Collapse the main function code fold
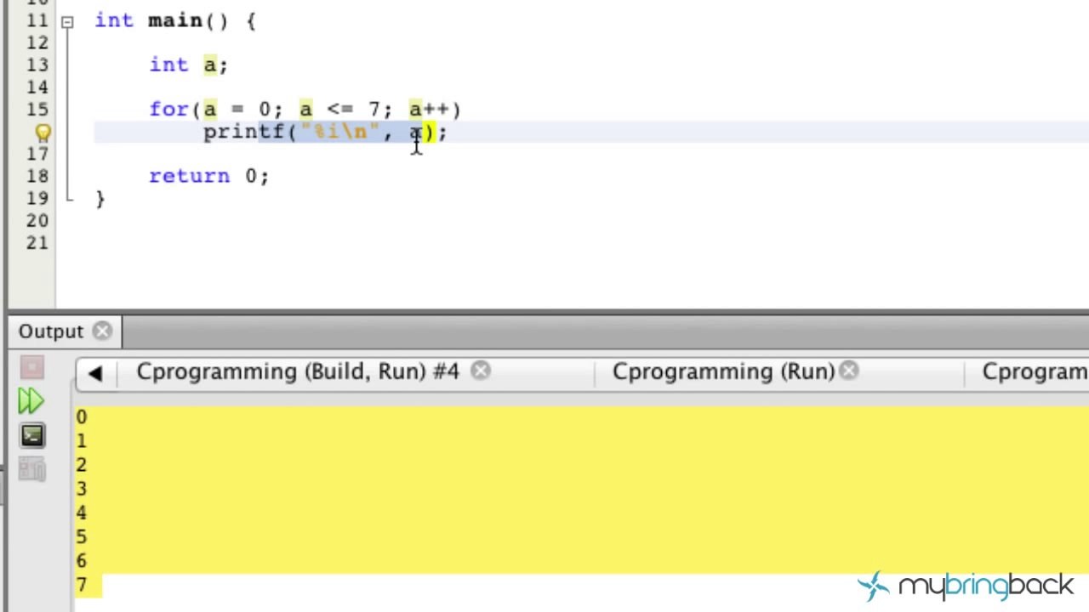The height and width of the screenshot is (612, 1089). tap(67, 22)
